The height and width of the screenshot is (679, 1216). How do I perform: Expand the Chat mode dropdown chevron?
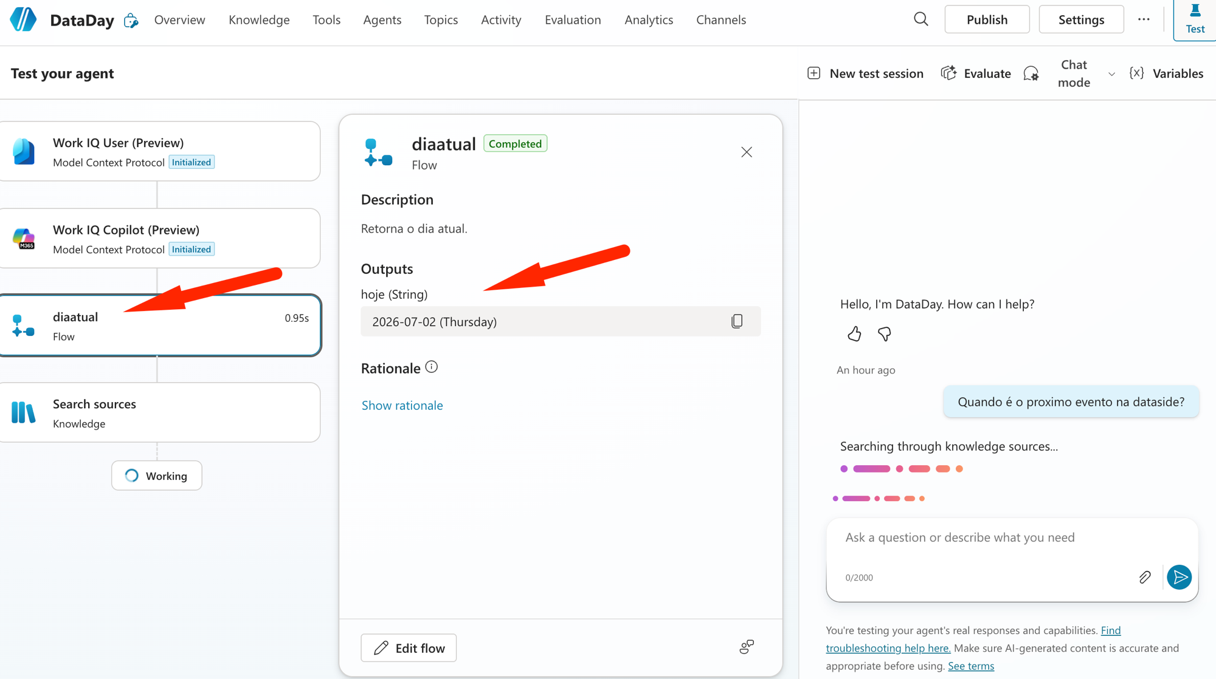(1111, 74)
